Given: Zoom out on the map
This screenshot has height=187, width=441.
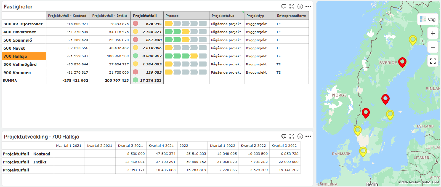Looking at the screenshot, I should point(433,47).
